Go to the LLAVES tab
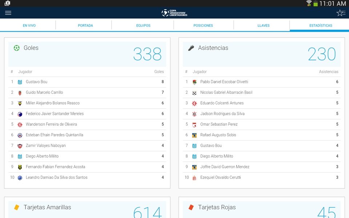The height and width of the screenshot is (218, 349). point(263,25)
